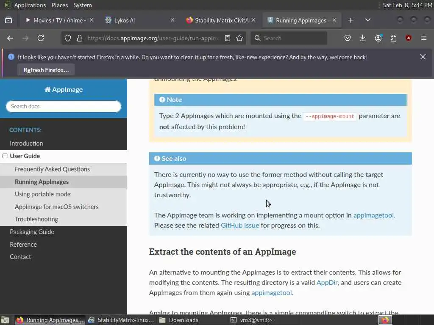This screenshot has height=325, width=434.
Task: Click the Firefox workspace switcher icon
Action: click(x=385, y=320)
